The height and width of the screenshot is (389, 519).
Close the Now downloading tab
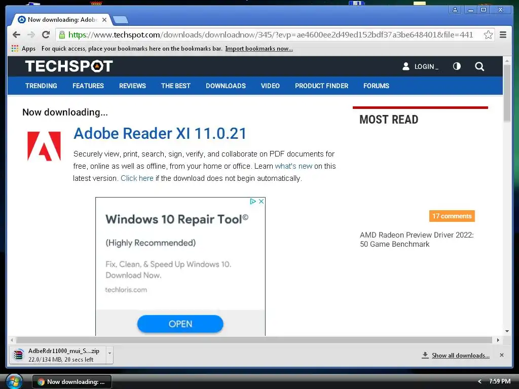coord(104,20)
